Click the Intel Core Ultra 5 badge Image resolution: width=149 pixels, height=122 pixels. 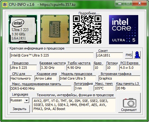[123, 30]
